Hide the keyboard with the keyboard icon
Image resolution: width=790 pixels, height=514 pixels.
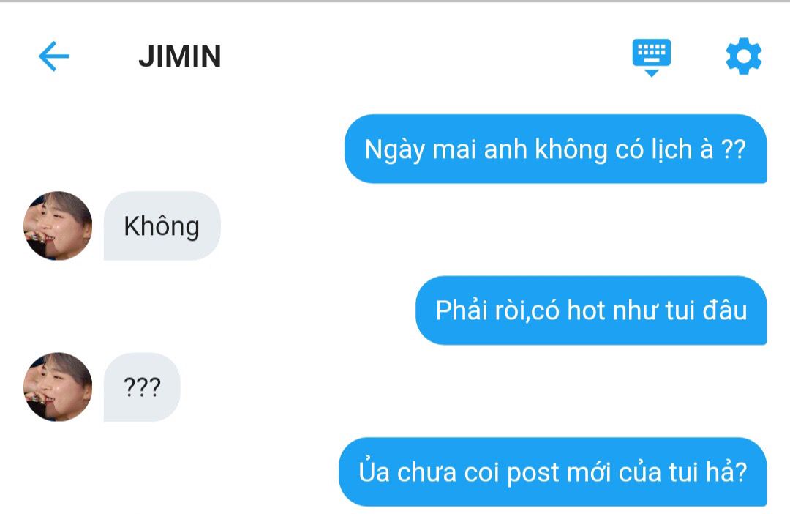click(652, 57)
